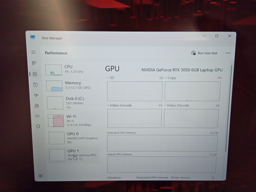
Task: Click the Copy engine usage graph
Action: click(193, 91)
